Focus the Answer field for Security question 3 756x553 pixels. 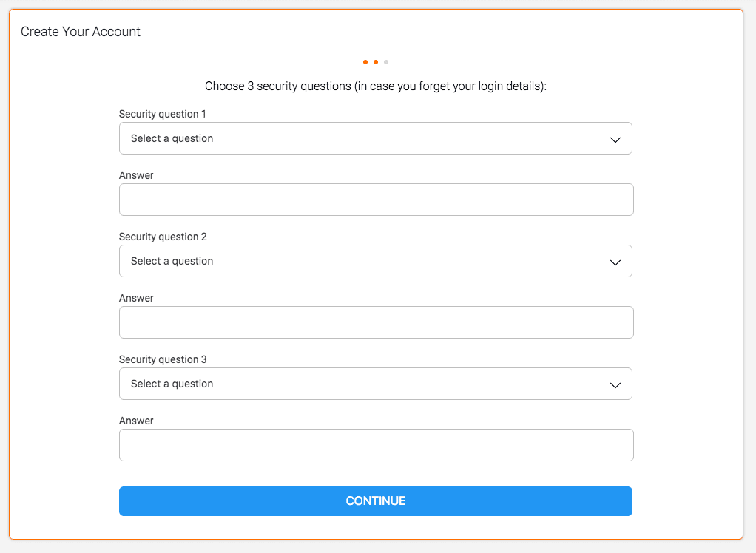click(376, 445)
